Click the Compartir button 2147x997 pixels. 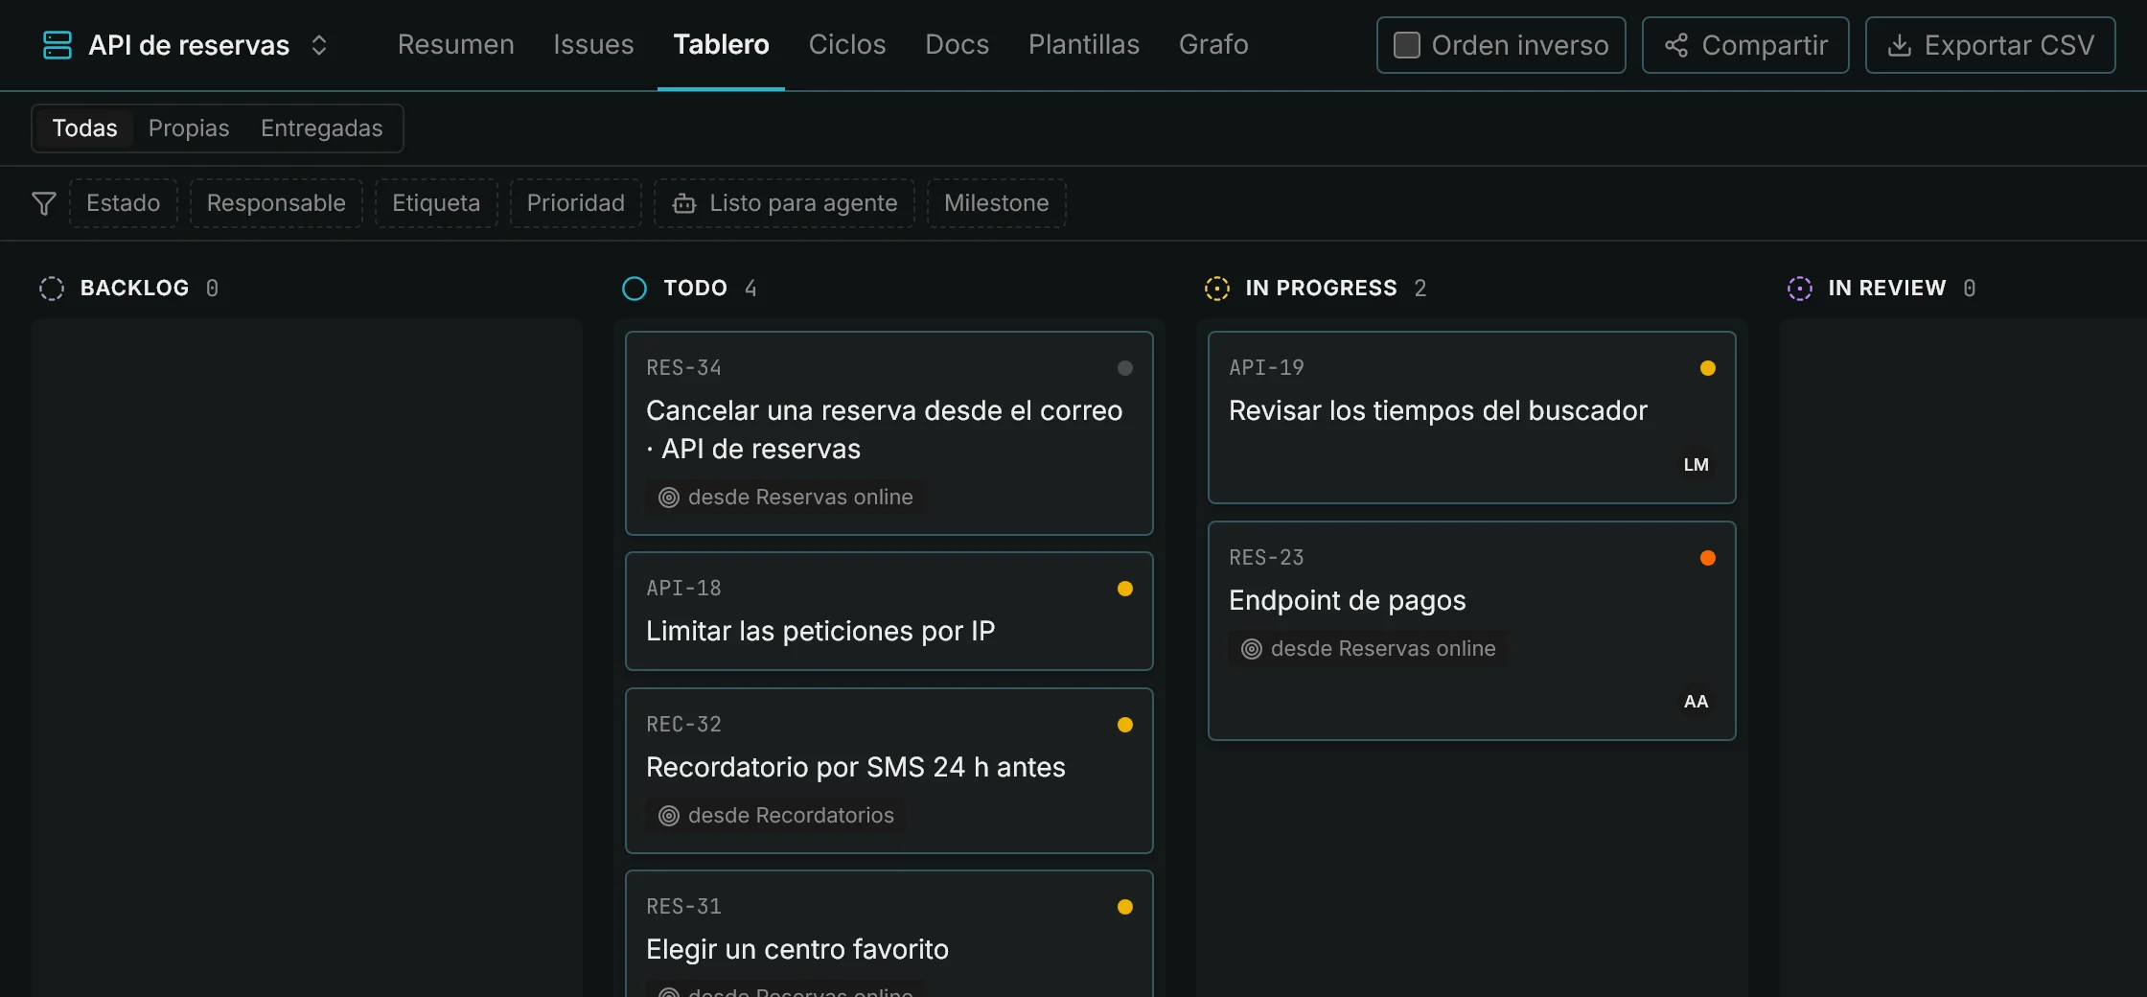(x=1745, y=45)
